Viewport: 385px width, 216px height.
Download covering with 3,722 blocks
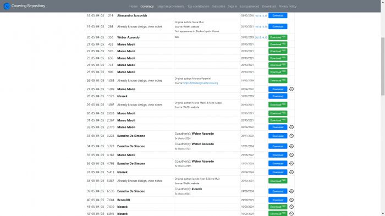click(278, 146)
